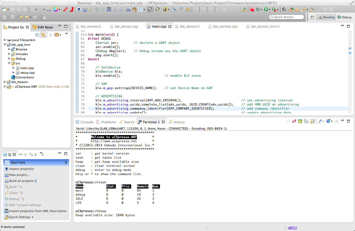Image resolution: width=355 pixels, height=231 pixels.
Task: Click the text cursor pages icon in Terminal toolbar
Action: pos(306,121)
